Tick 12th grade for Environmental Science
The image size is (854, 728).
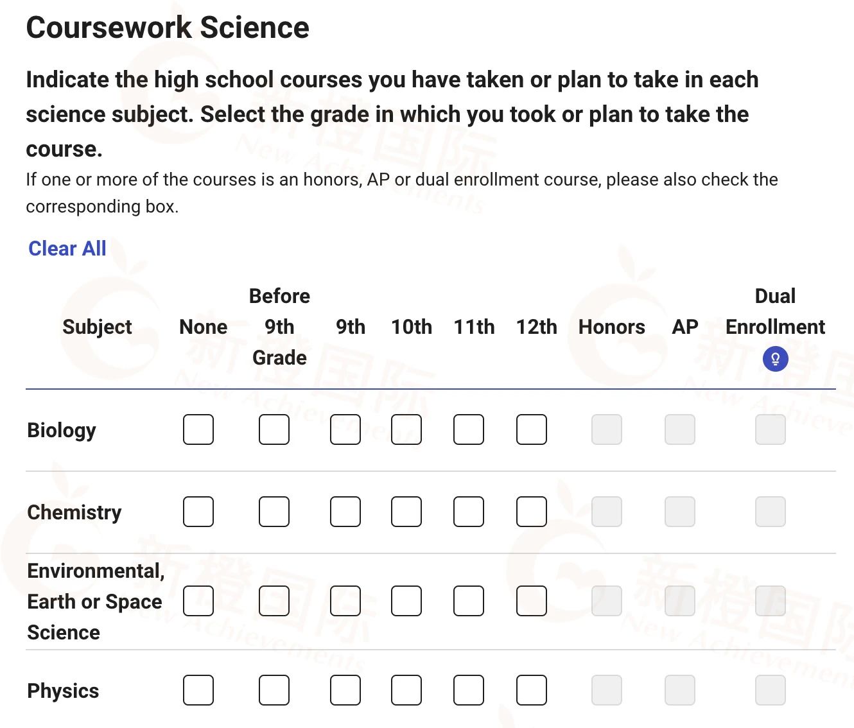tap(532, 601)
